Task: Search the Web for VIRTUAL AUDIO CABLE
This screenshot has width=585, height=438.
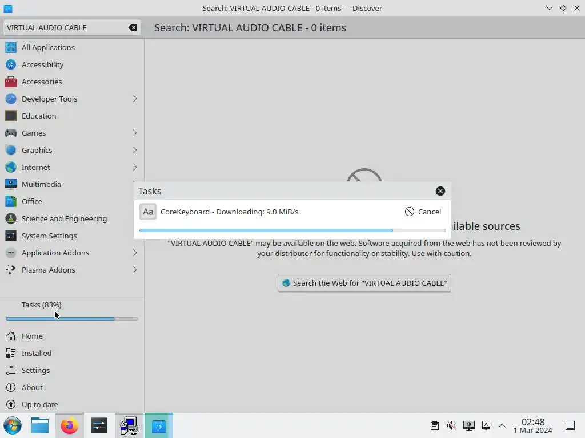Action: [364, 283]
